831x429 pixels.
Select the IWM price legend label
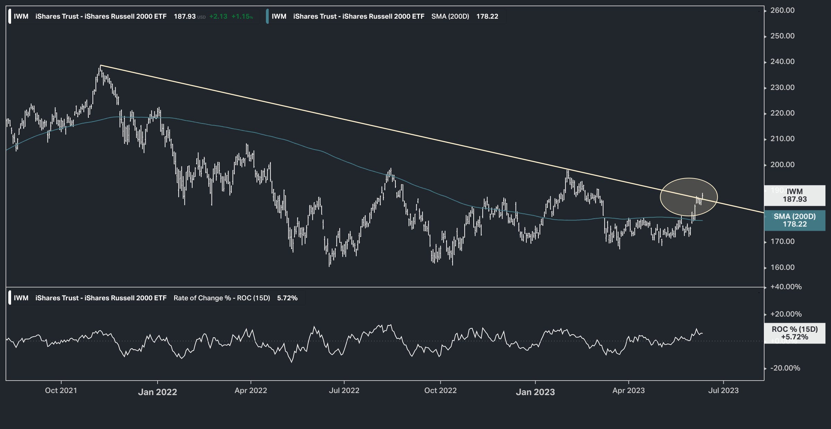21,16
